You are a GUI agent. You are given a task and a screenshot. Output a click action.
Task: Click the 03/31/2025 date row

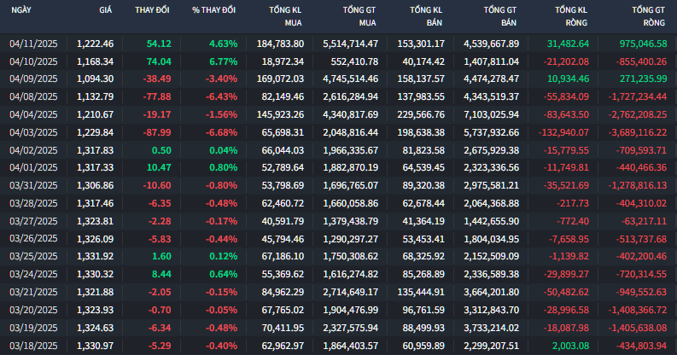pyautogui.click(x=338, y=185)
